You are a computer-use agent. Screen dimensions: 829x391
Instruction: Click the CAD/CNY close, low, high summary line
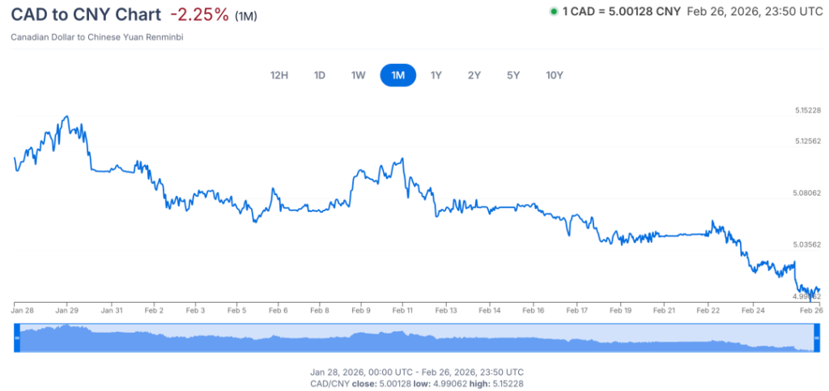(417, 383)
